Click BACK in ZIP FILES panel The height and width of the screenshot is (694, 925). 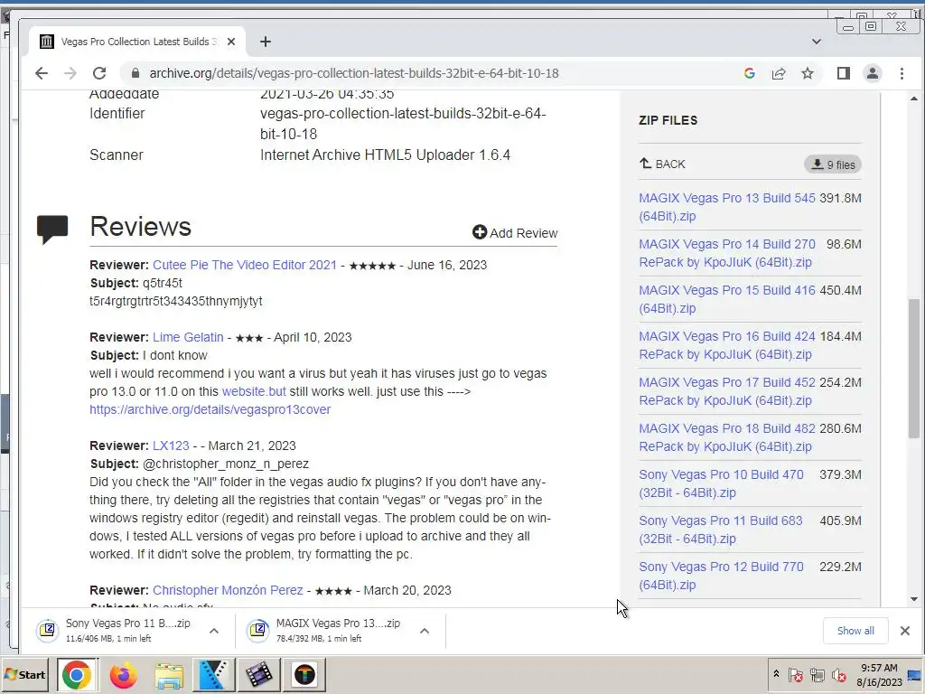click(662, 164)
